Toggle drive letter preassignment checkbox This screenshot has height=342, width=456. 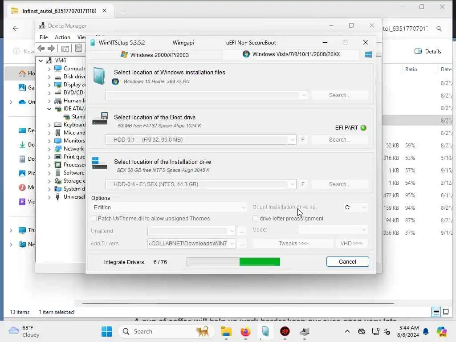pyautogui.click(x=255, y=218)
